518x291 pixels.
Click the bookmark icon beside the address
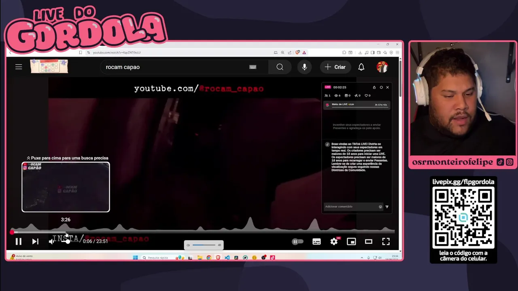(x=81, y=53)
